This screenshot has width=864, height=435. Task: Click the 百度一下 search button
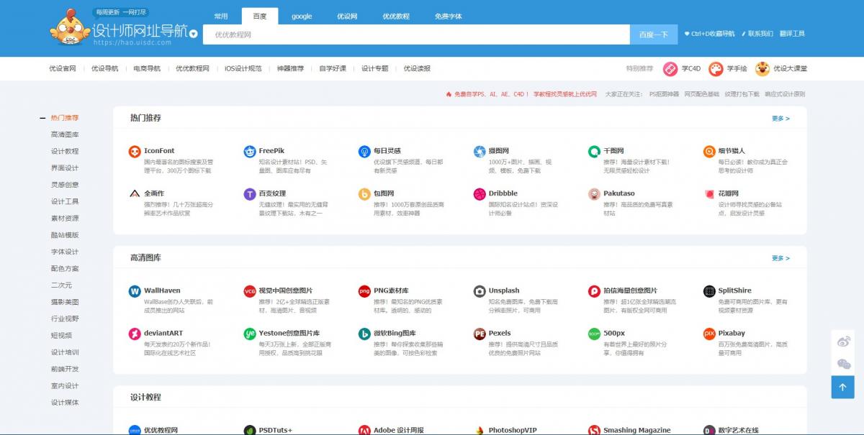pos(653,35)
